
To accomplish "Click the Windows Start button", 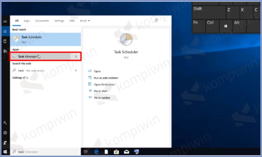I will coord(5,152).
